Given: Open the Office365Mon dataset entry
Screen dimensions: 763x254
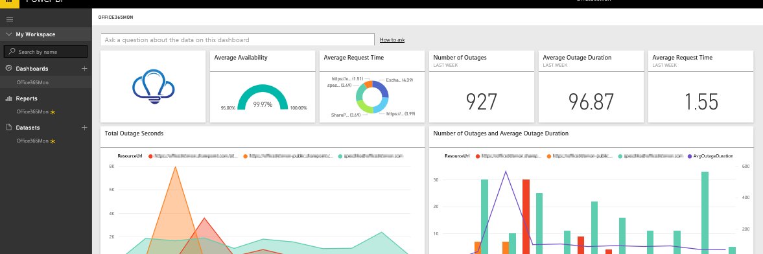Looking at the screenshot, I should coord(32,141).
